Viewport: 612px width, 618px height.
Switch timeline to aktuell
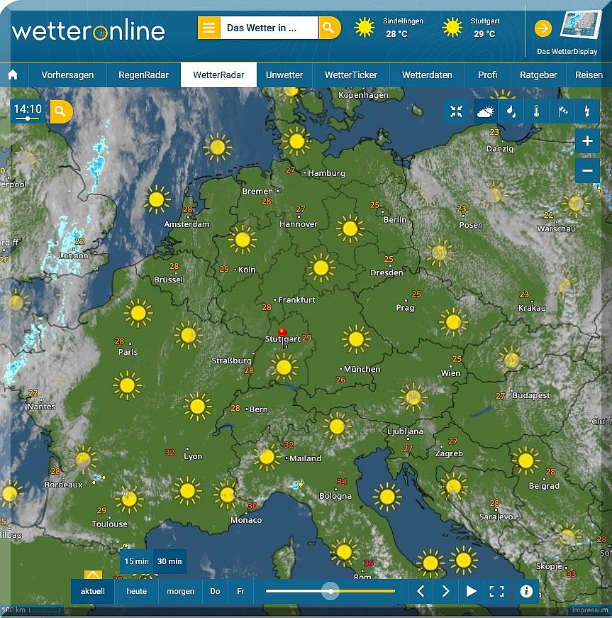(93, 591)
